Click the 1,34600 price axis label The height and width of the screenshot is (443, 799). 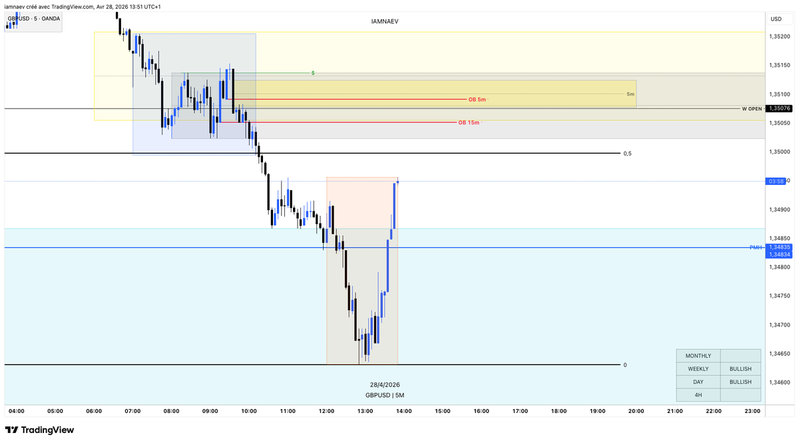pos(780,382)
